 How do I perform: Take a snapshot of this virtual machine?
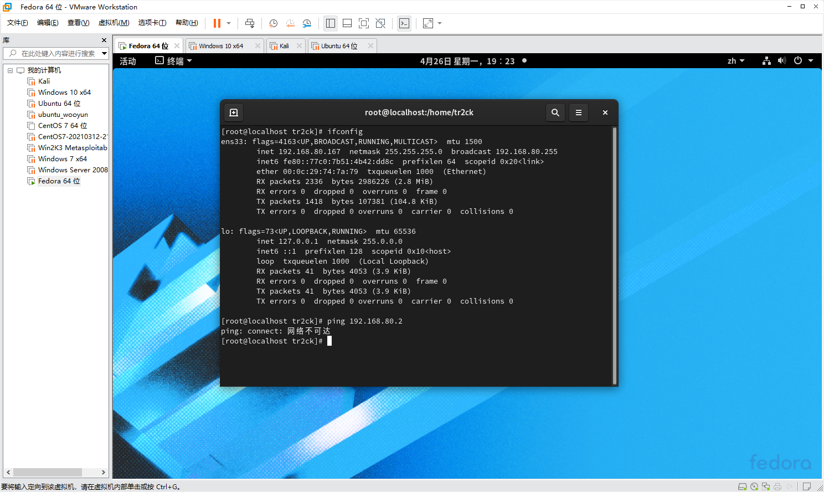(273, 23)
